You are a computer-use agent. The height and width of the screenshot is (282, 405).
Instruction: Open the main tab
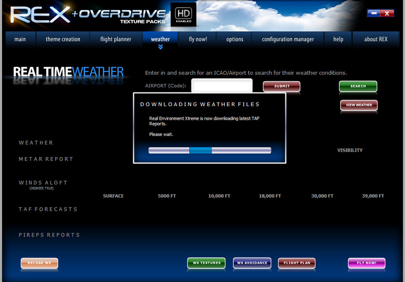(x=20, y=39)
